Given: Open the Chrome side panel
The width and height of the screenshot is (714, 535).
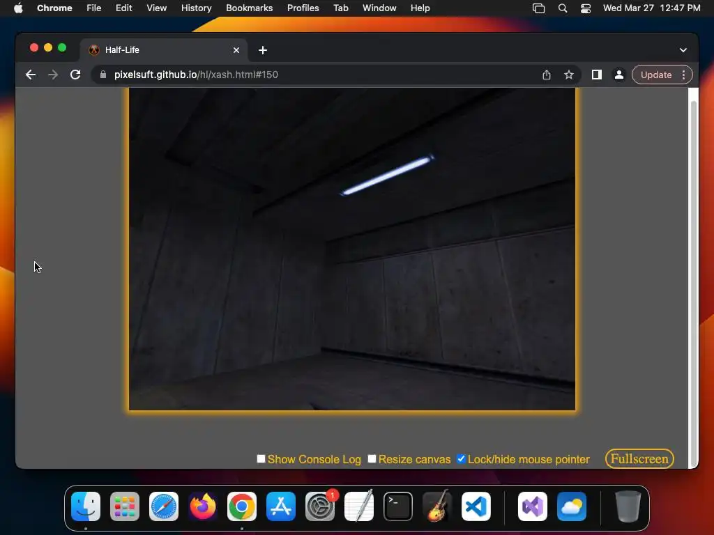Looking at the screenshot, I should pos(597,75).
